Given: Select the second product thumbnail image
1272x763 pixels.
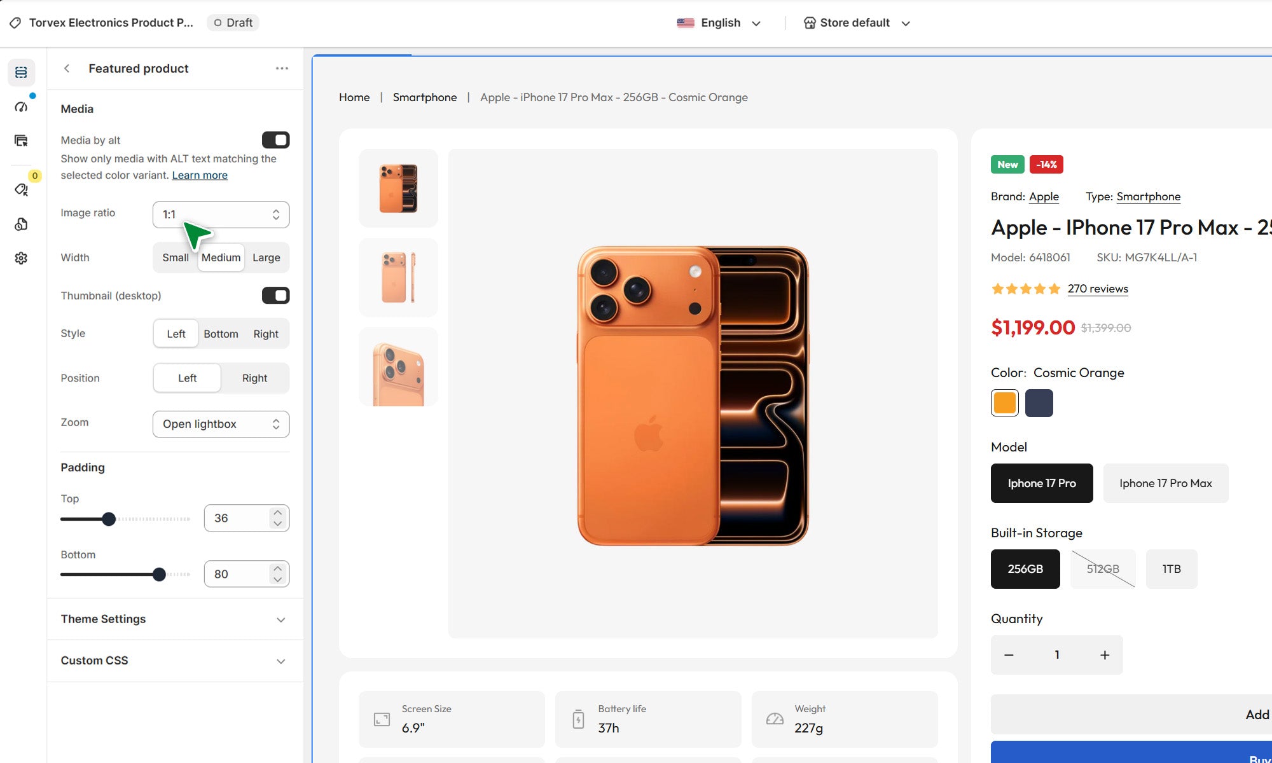Looking at the screenshot, I should tap(398, 277).
